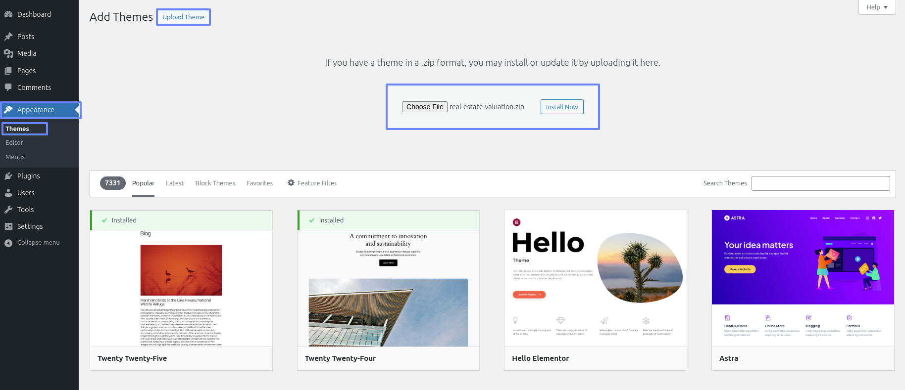Screen dimensions: 905x390
Task: Open the Help dropdown
Action: tap(877, 7)
